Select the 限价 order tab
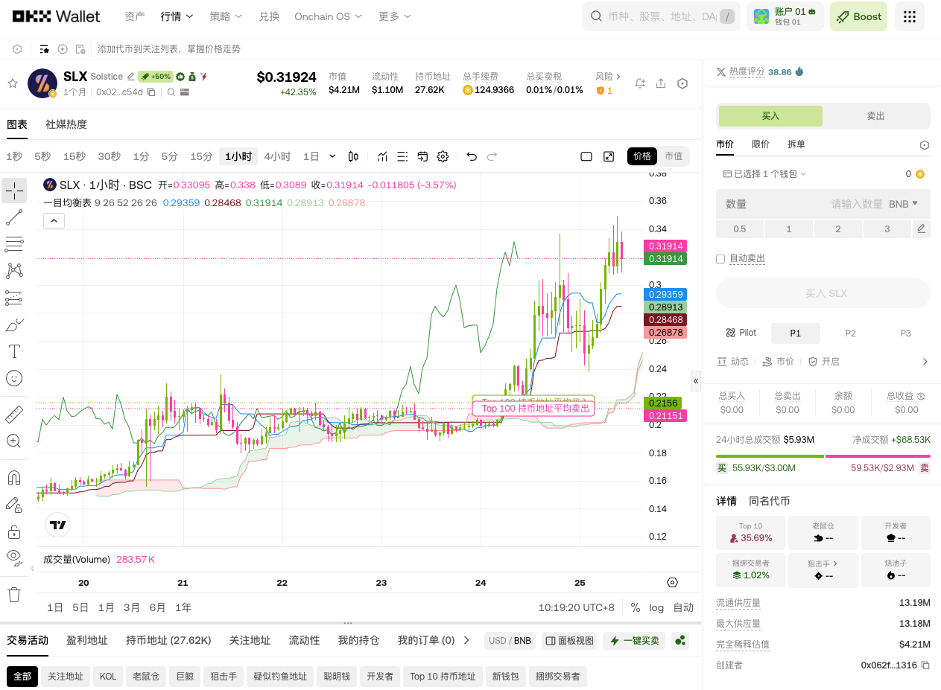The height and width of the screenshot is (690, 941). [761, 144]
